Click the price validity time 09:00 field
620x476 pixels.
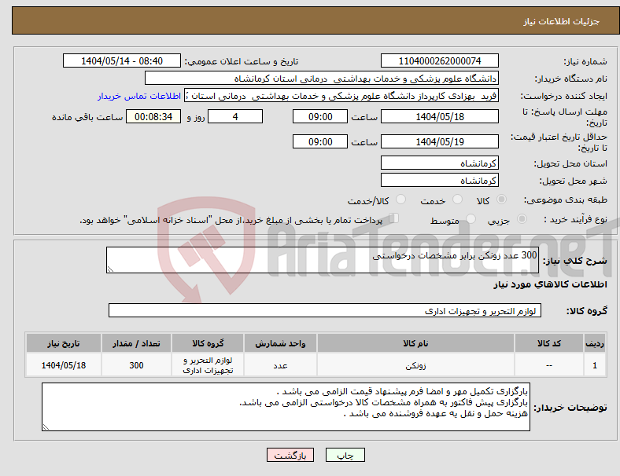[x=320, y=141]
